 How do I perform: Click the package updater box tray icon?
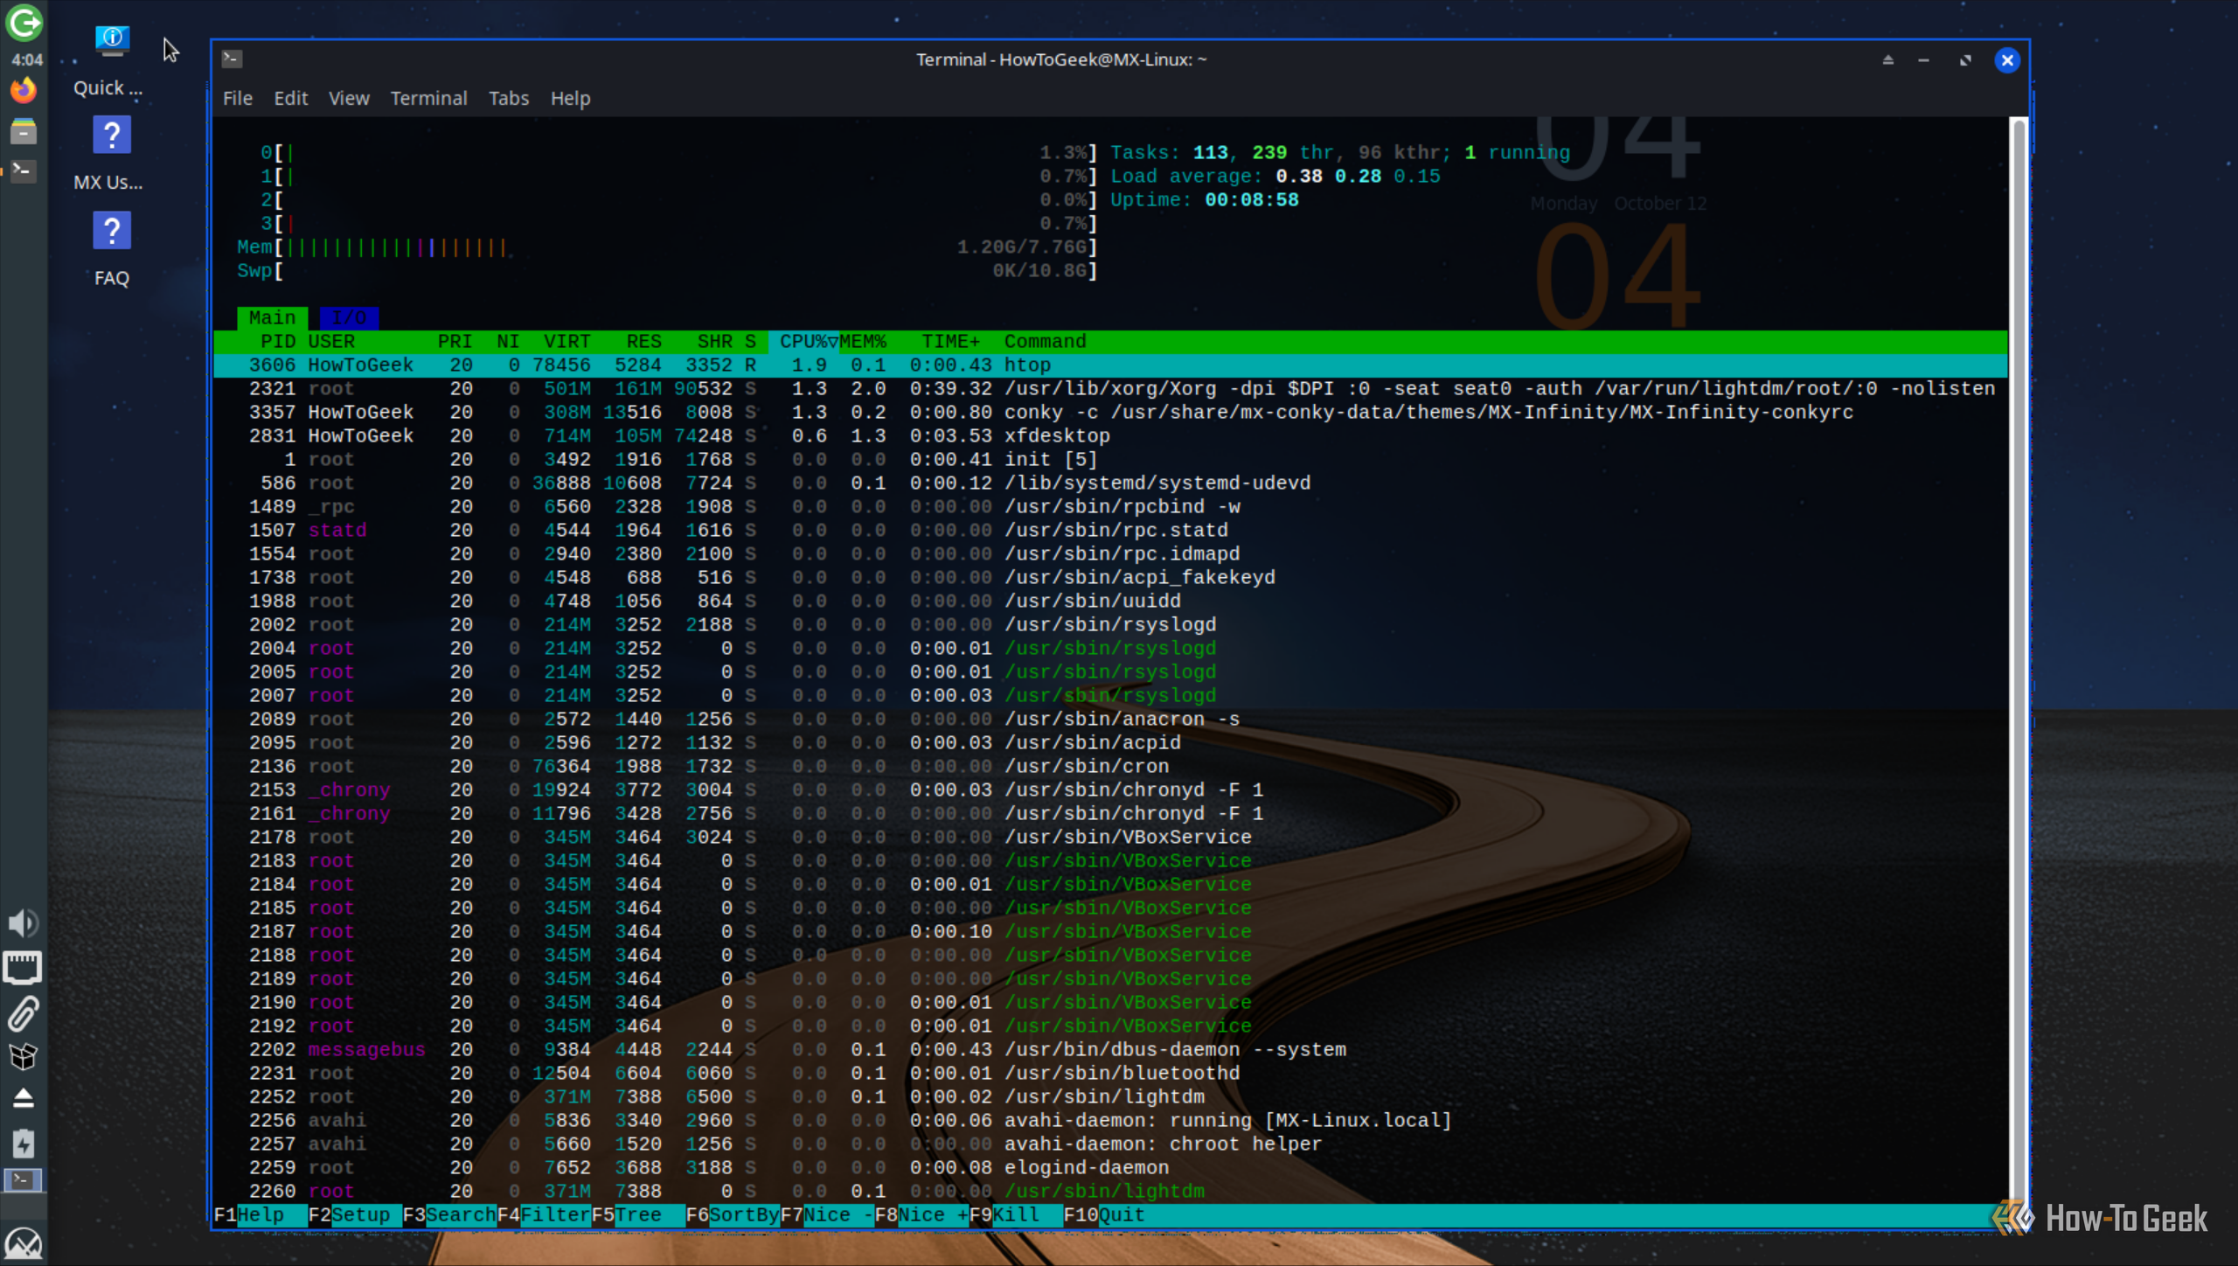coord(24,1057)
